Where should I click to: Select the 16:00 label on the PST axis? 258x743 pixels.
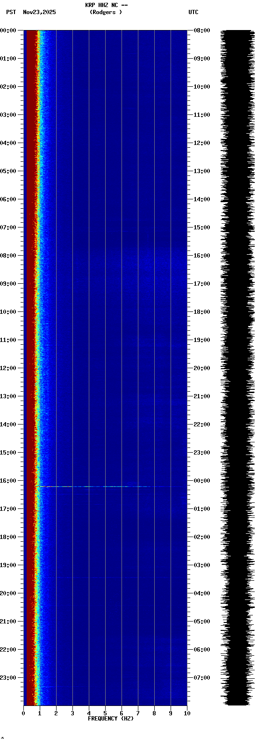point(8,481)
